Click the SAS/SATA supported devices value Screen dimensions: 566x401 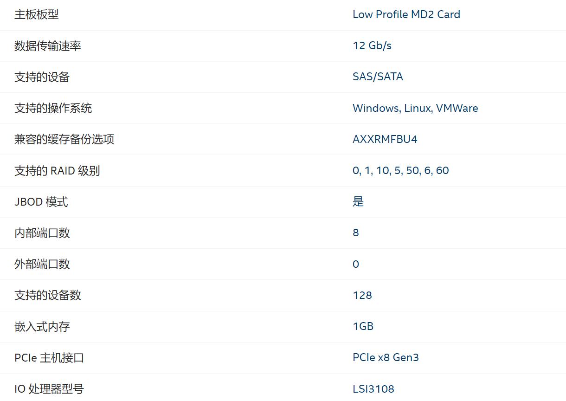pyautogui.click(x=378, y=77)
